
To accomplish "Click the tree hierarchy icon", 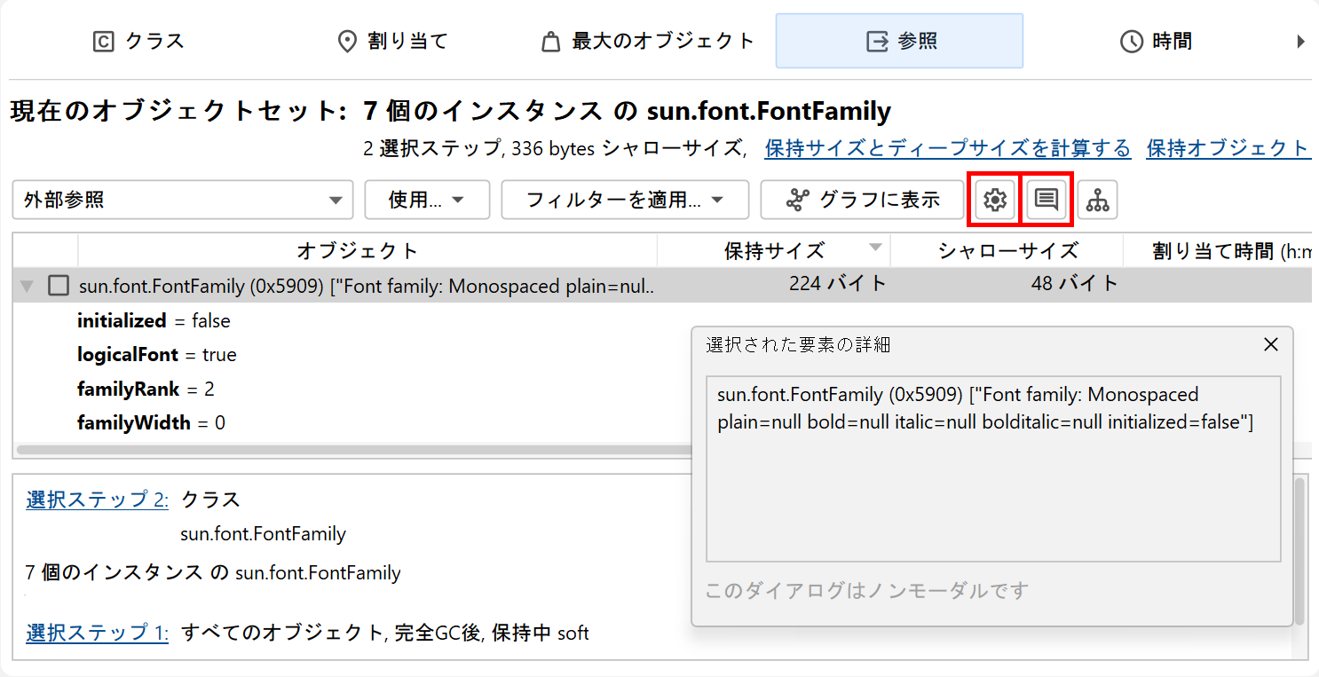I will click(1098, 201).
